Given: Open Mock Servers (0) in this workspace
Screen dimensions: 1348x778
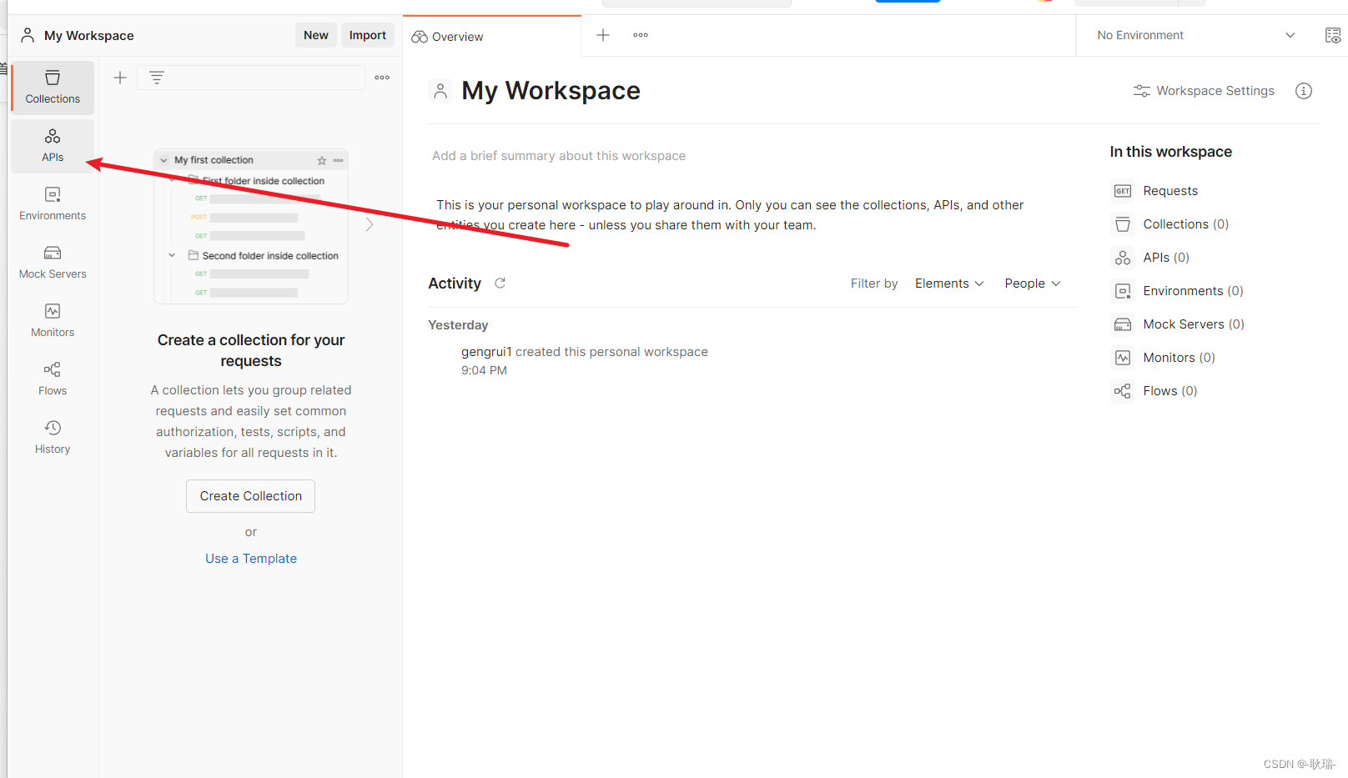Looking at the screenshot, I should (x=1194, y=324).
